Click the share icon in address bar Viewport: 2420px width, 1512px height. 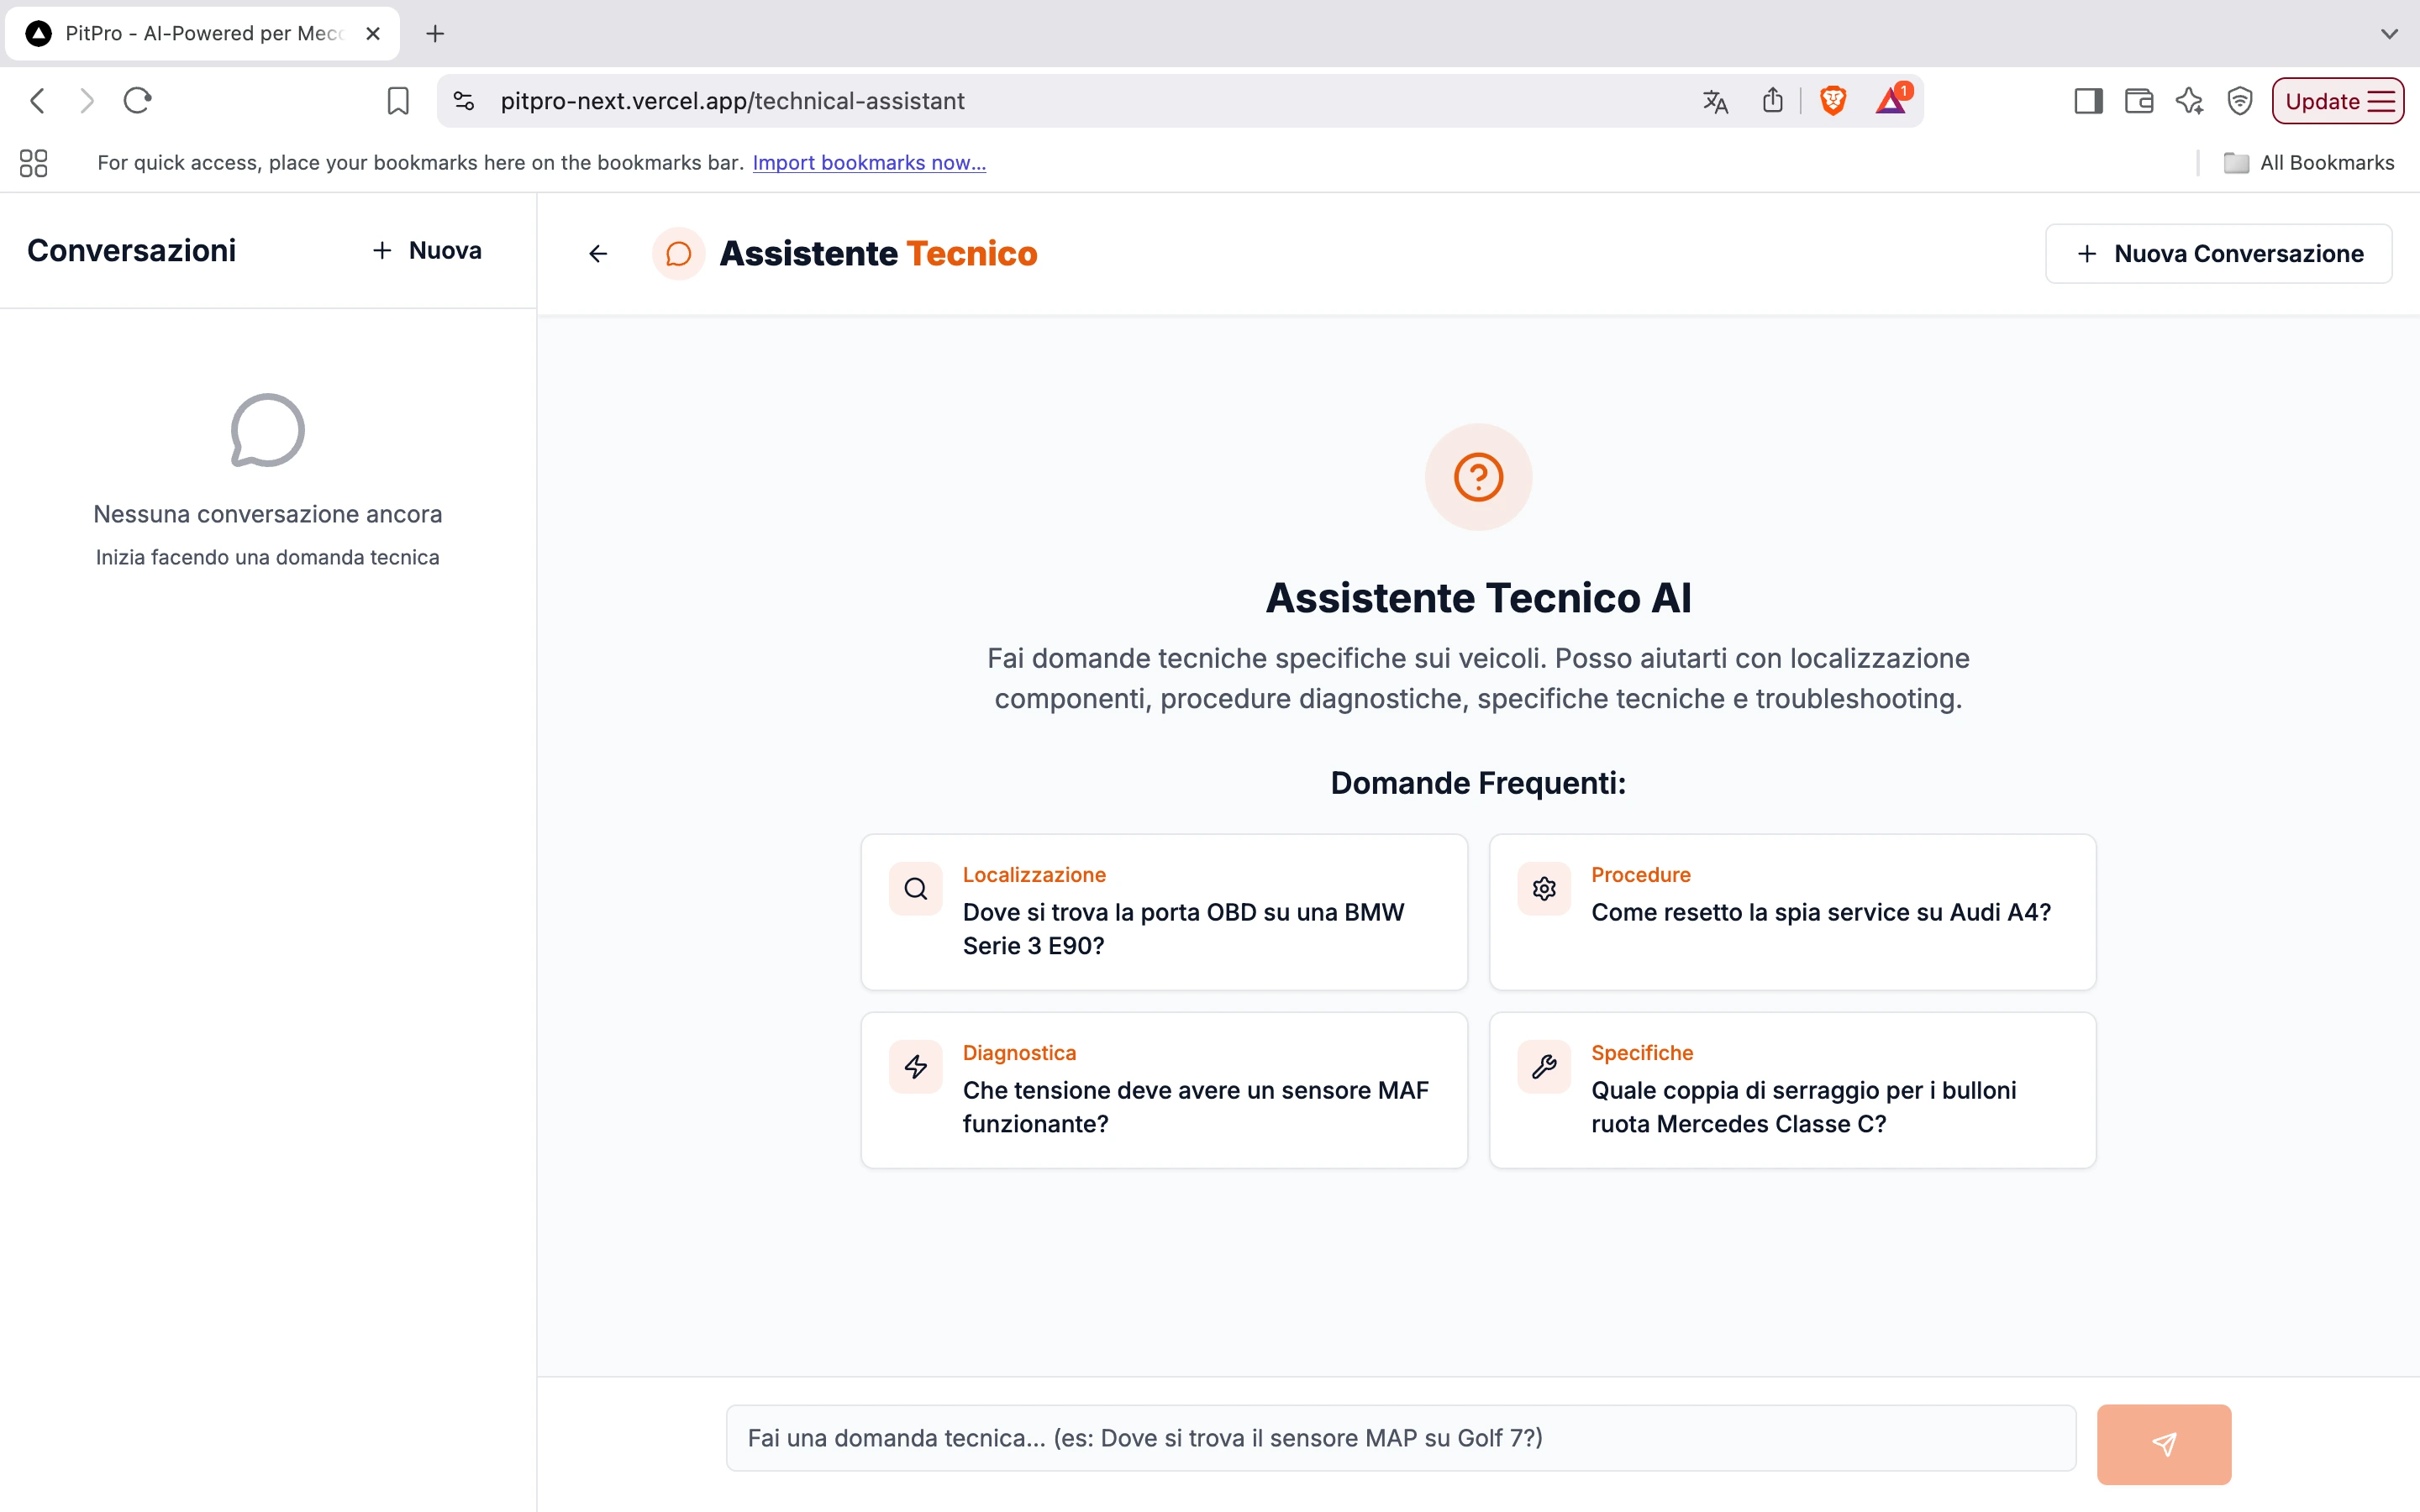(x=1772, y=101)
